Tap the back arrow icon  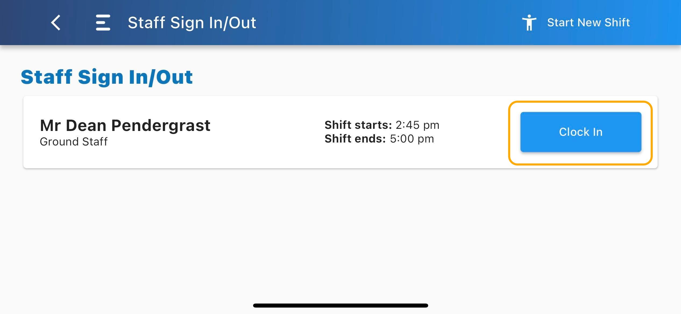click(x=56, y=23)
